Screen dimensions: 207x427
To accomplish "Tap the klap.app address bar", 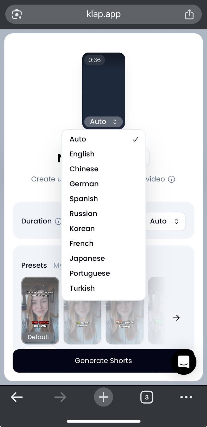I will pos(104,14).
